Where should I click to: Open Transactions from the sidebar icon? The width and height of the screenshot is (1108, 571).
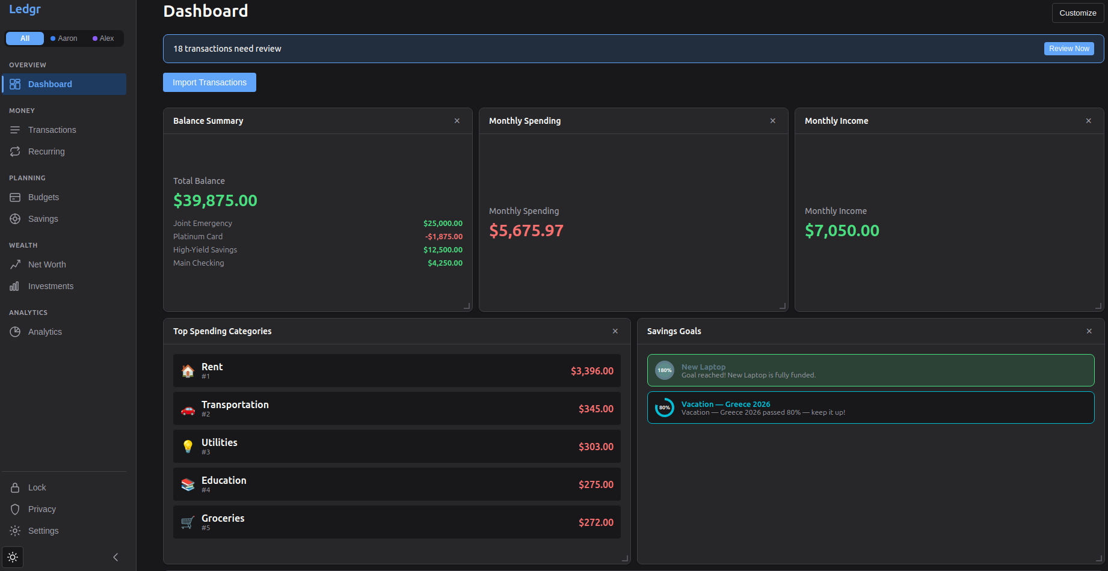pyautogui.click(x=15, y=130)
